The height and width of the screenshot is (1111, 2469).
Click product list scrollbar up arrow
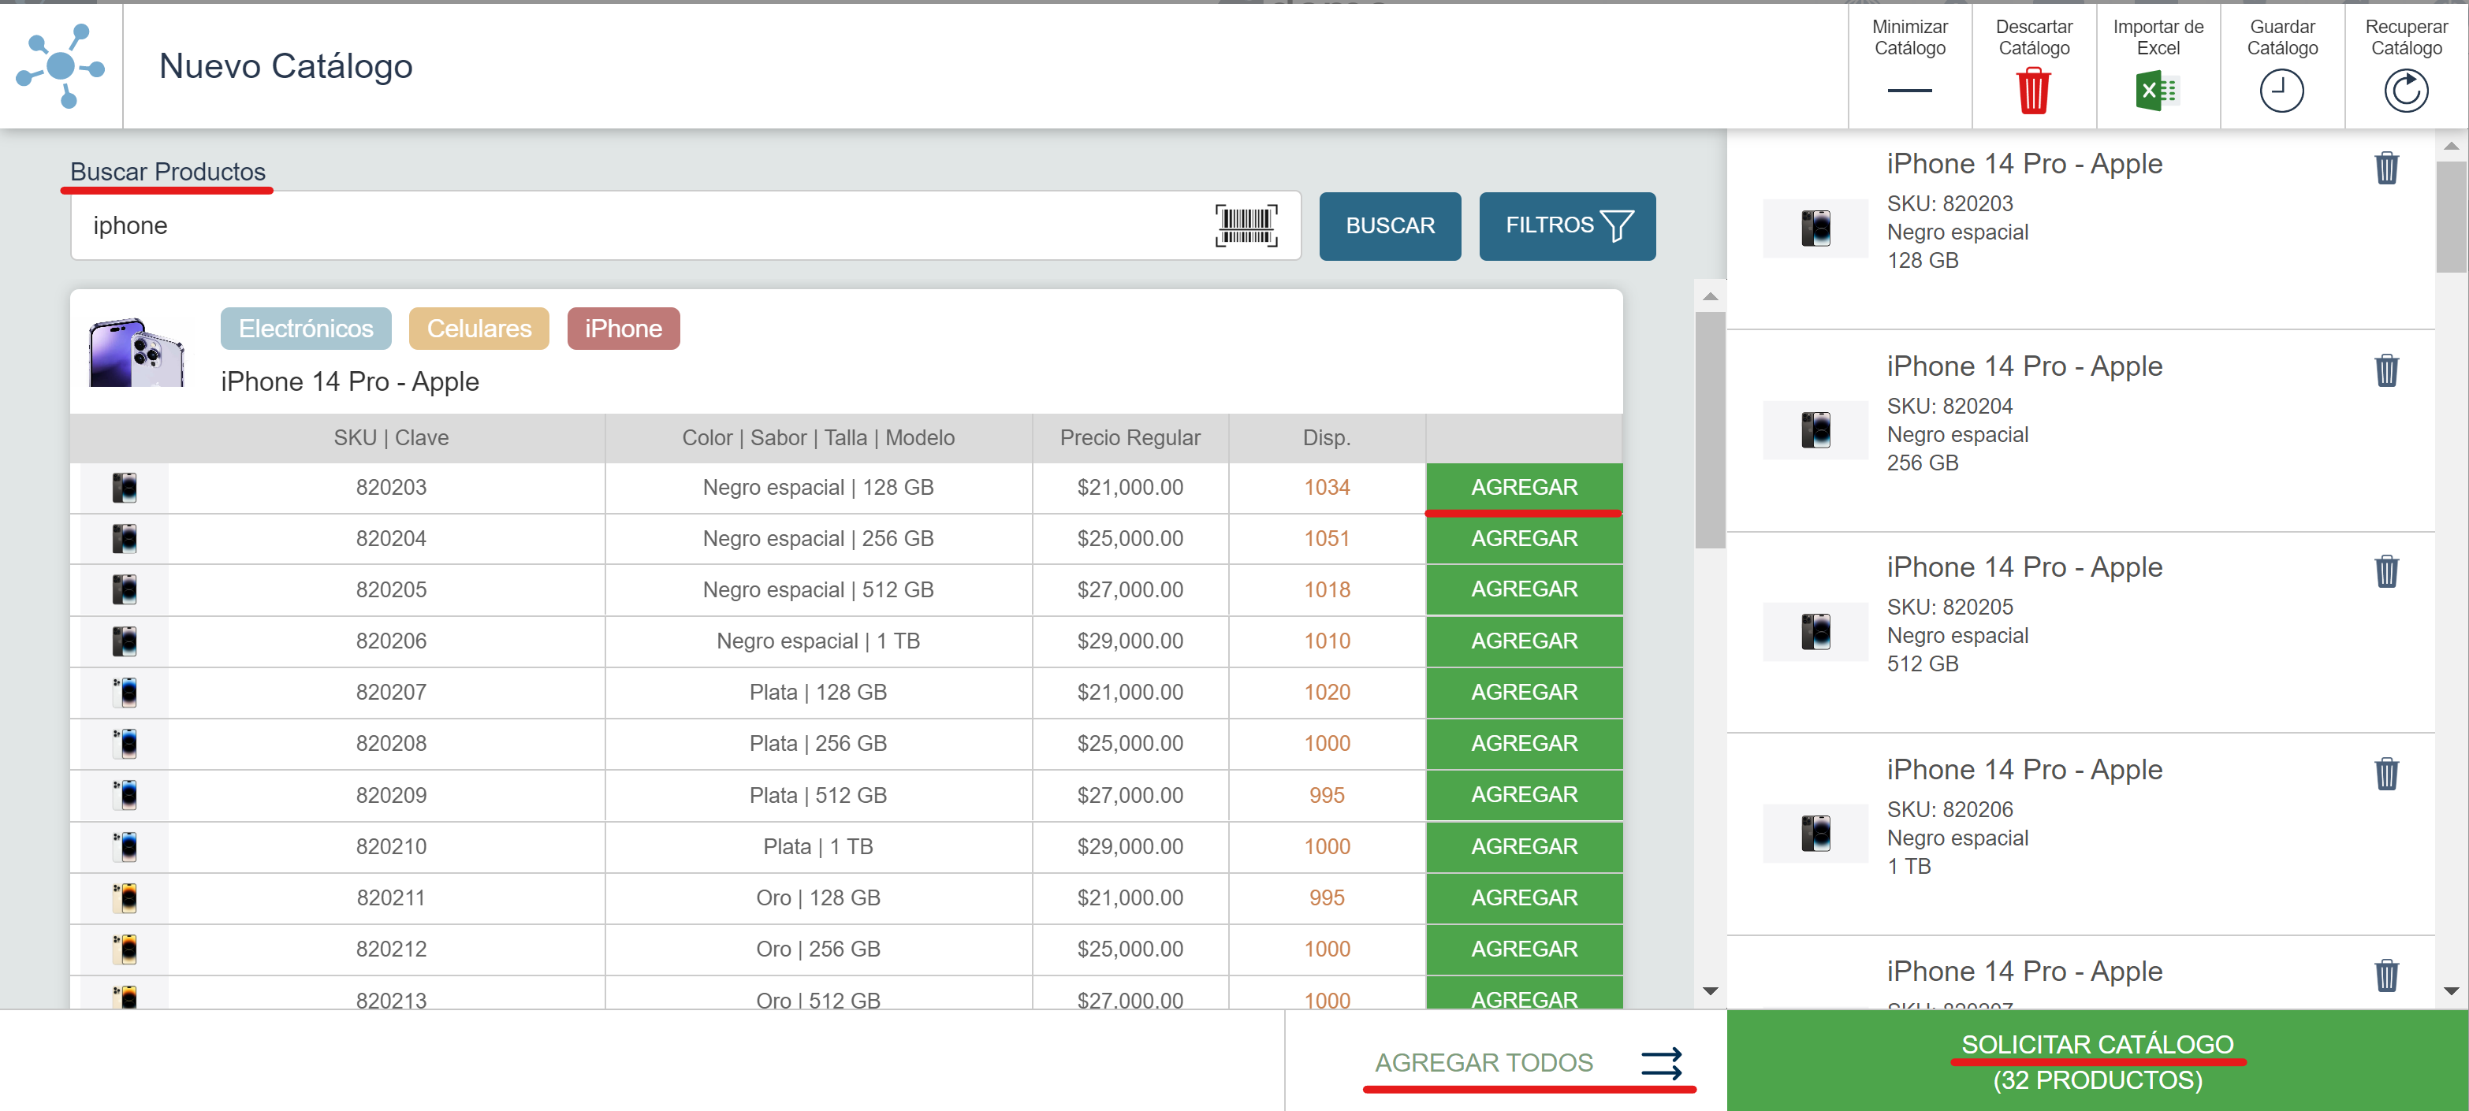pyautogui.click(x=1710, y=296)
